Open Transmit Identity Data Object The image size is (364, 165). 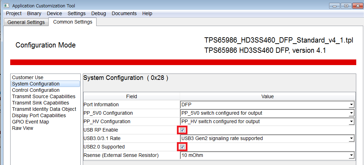(44, 109)
